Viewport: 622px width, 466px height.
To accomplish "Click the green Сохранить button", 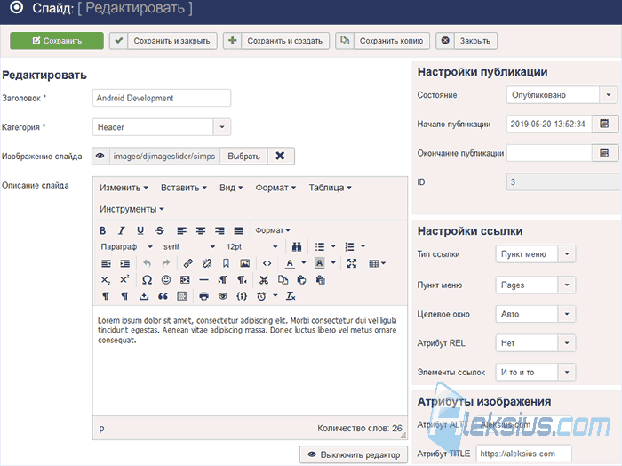I will click(57, 41).
